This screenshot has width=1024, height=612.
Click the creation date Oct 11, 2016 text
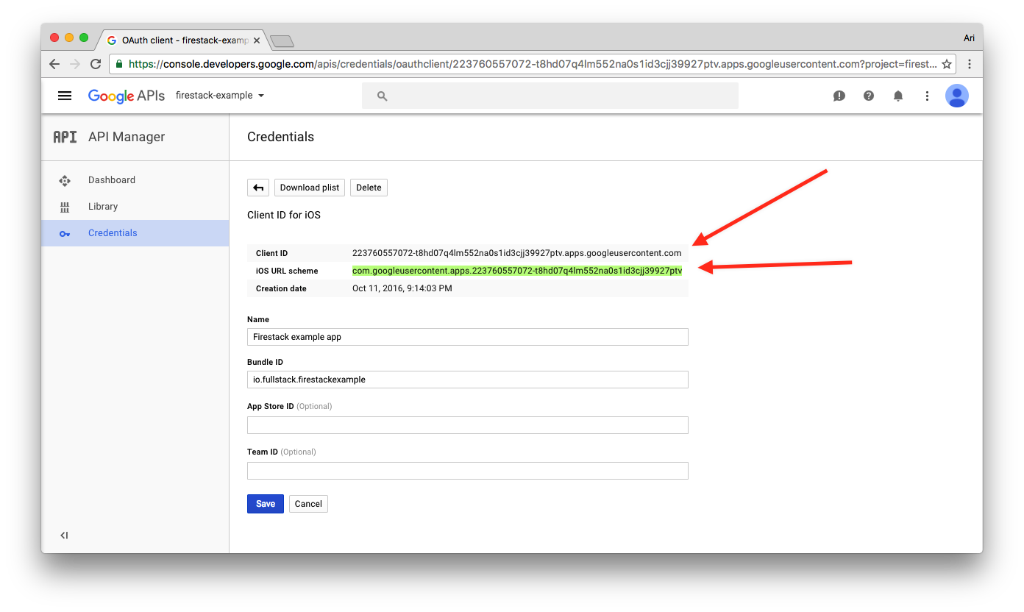402,288
